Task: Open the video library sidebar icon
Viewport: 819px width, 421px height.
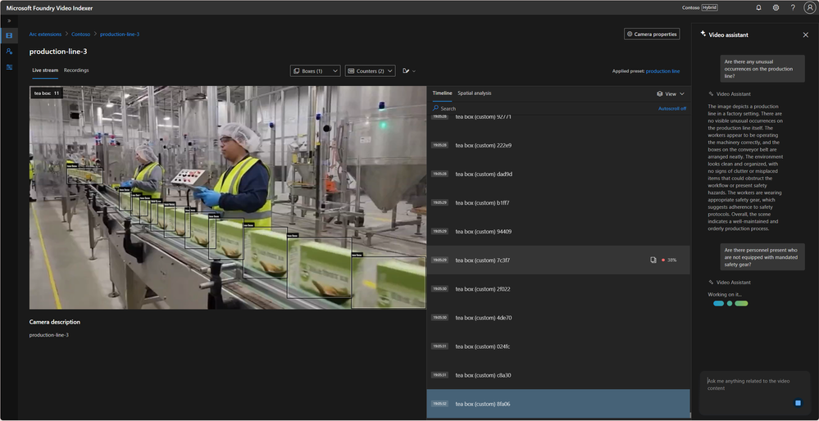Action: tap(9, 35)
